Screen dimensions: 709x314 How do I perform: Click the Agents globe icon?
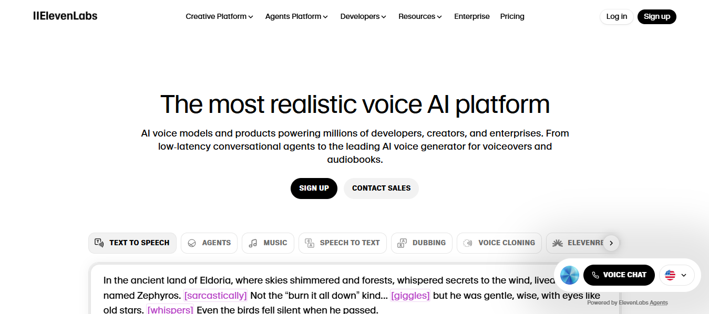pyautogui.click(x=191, y=243)
